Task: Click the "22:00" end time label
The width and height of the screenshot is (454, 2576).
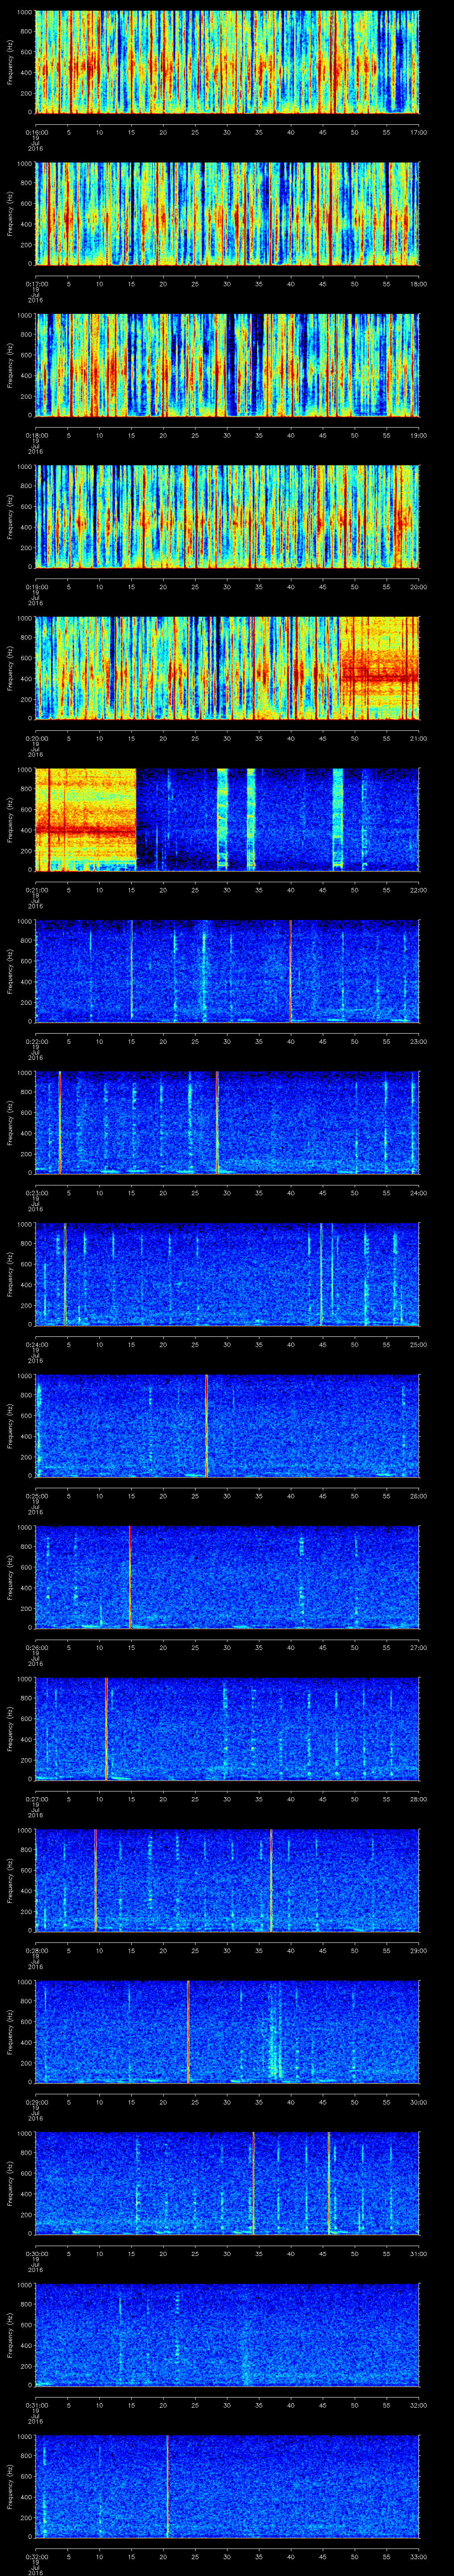Action: click(x=418, y=890)
